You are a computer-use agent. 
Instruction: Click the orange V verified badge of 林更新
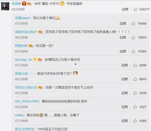coord(24,4)
